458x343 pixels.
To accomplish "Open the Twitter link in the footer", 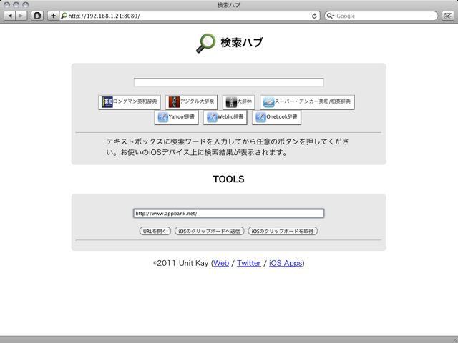I will (249, 263).
